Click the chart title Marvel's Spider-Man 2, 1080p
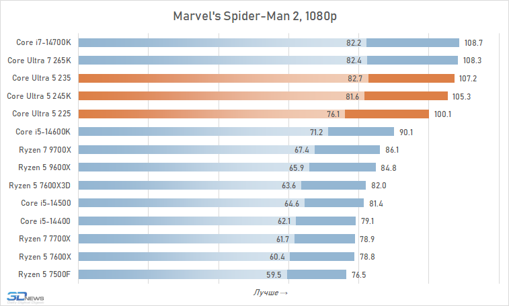This screenshot has height=306, width=509. point(254,15)
